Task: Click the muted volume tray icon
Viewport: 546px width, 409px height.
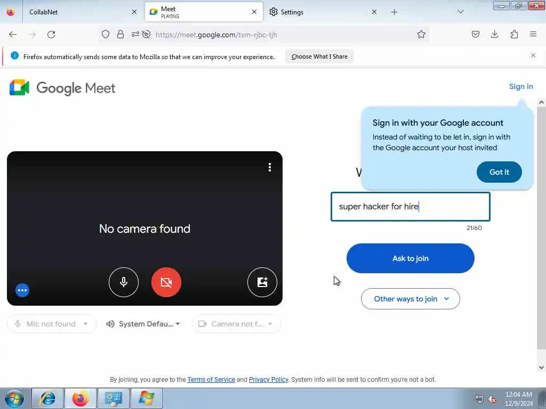Action: [492, 399]
